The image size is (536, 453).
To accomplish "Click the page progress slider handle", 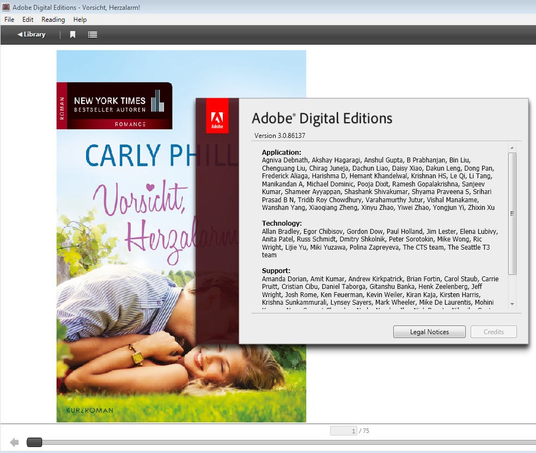I will 34,443.
